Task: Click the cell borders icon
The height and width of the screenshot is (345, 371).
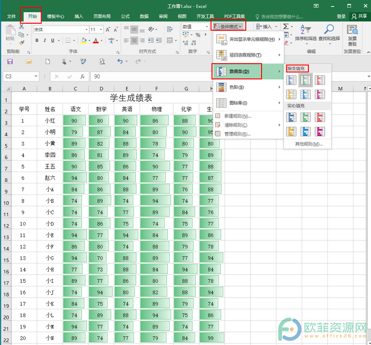Action: pos(68,40)
